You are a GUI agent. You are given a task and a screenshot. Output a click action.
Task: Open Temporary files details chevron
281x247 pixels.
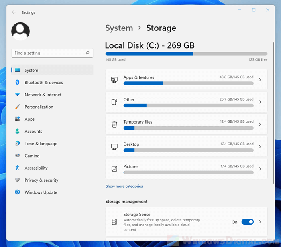coord(260,124)
